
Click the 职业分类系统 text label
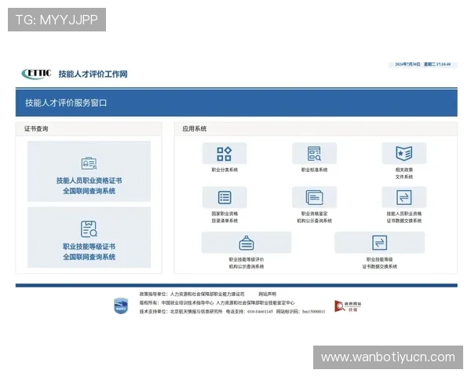[225, 170]
